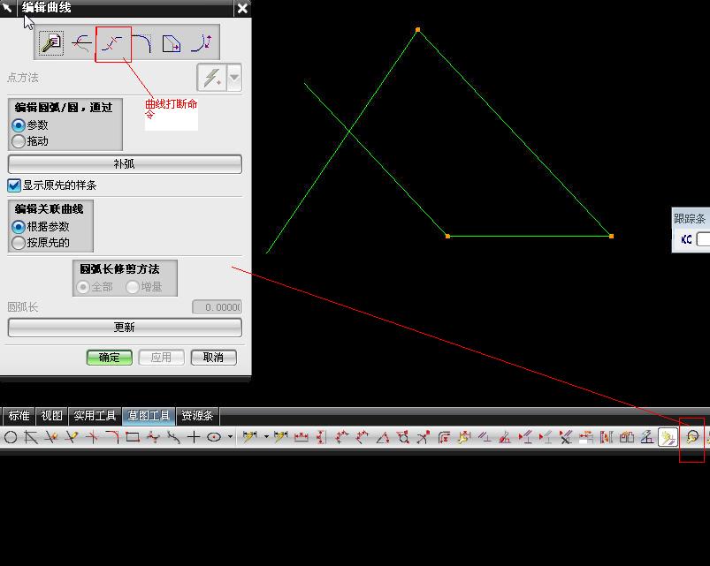The height and width of the screenshot is (566, 710).
Task: Select the Point (plus) sketch tool
Action: coord(194,437)
